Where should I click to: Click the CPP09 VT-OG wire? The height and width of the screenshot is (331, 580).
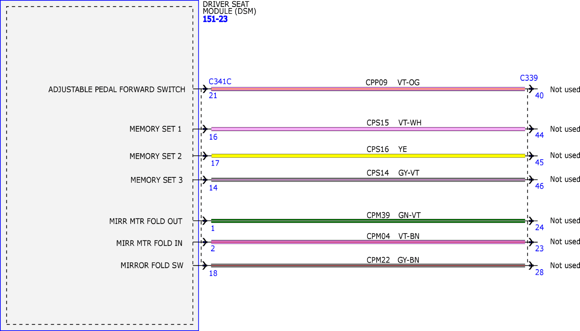[368, 89]
